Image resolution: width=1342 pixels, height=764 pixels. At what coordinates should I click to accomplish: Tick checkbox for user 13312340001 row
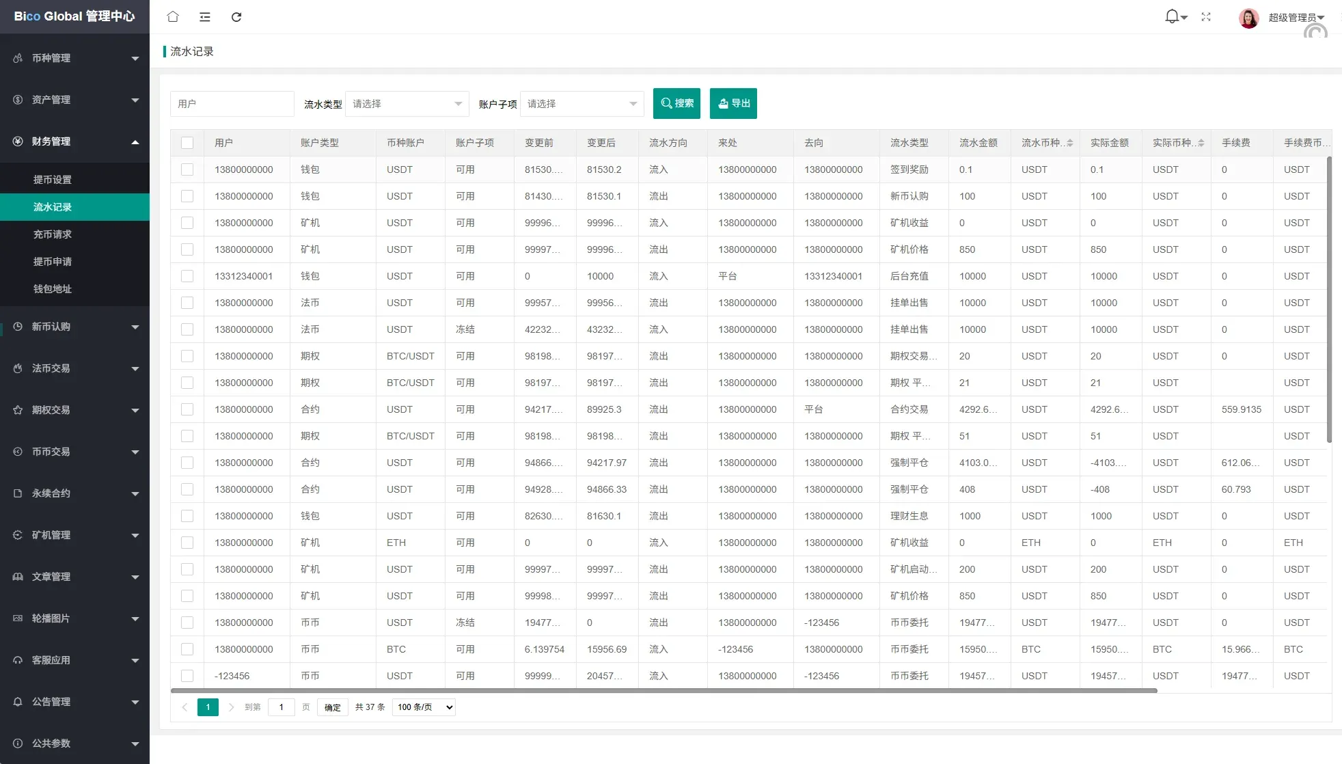187,276
